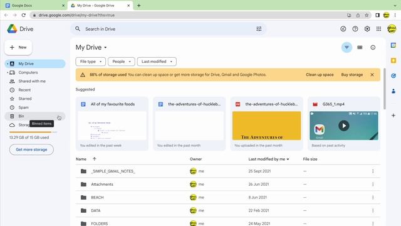Share this page icon in address bar
Screen dimensions: 401x226
[358, 15]
